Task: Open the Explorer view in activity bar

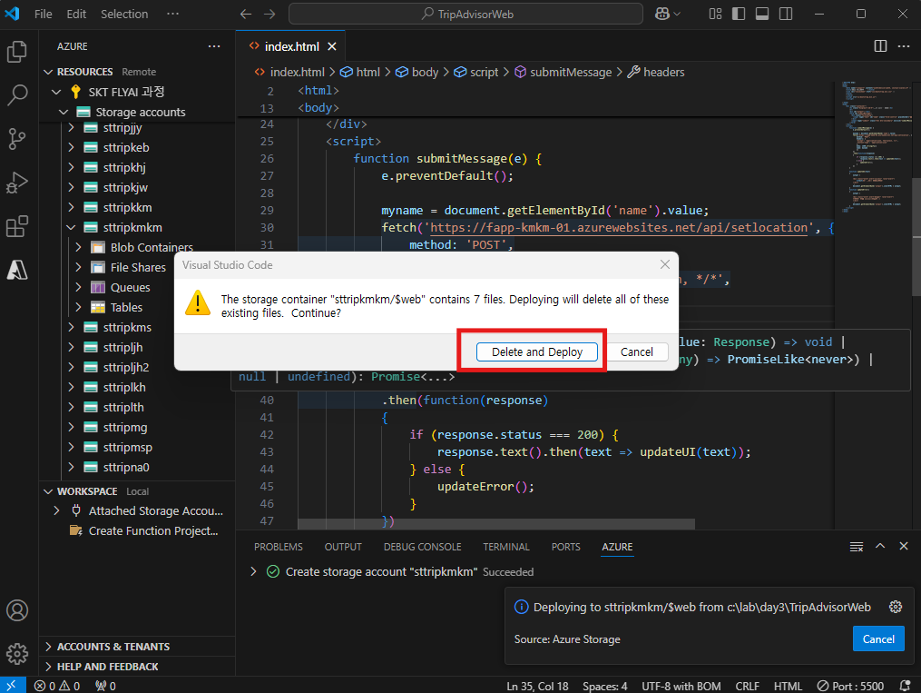Action: pos(17,52)
